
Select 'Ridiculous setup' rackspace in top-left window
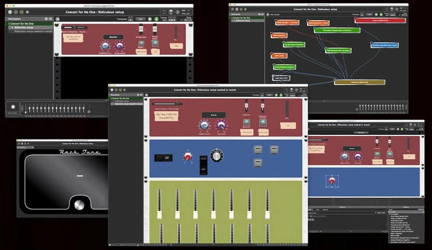(x=30, y=27)
